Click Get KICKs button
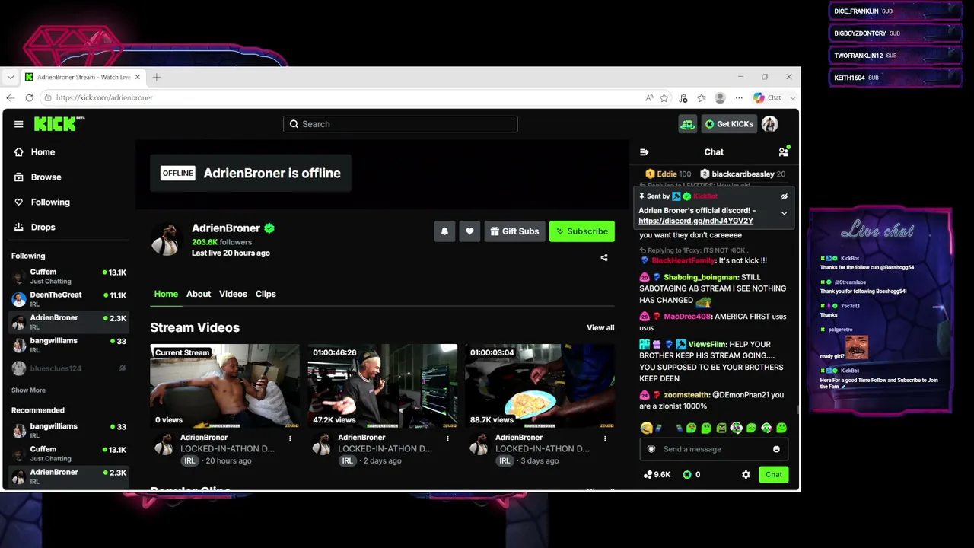The height and width of the screenshot is (548, 974). coord(728,124)
